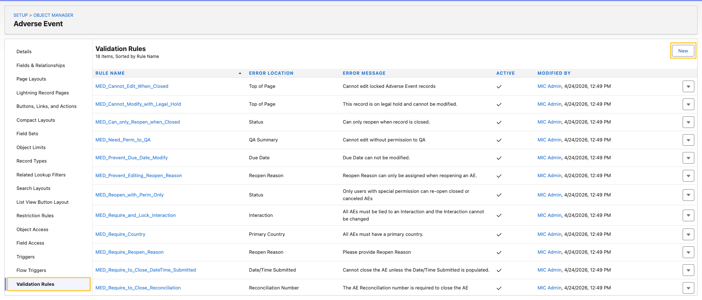Open the row menu for MED_Cannot_Edit_When_Closed

688,86
